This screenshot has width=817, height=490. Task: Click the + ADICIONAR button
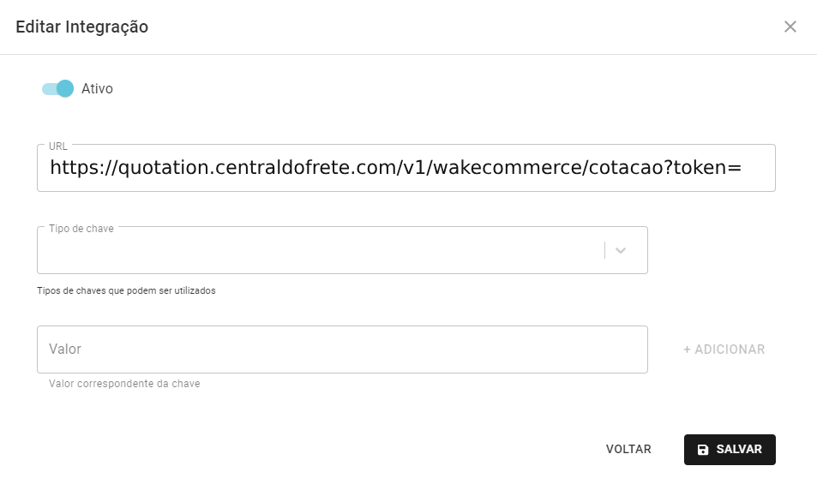click(724, 350)
